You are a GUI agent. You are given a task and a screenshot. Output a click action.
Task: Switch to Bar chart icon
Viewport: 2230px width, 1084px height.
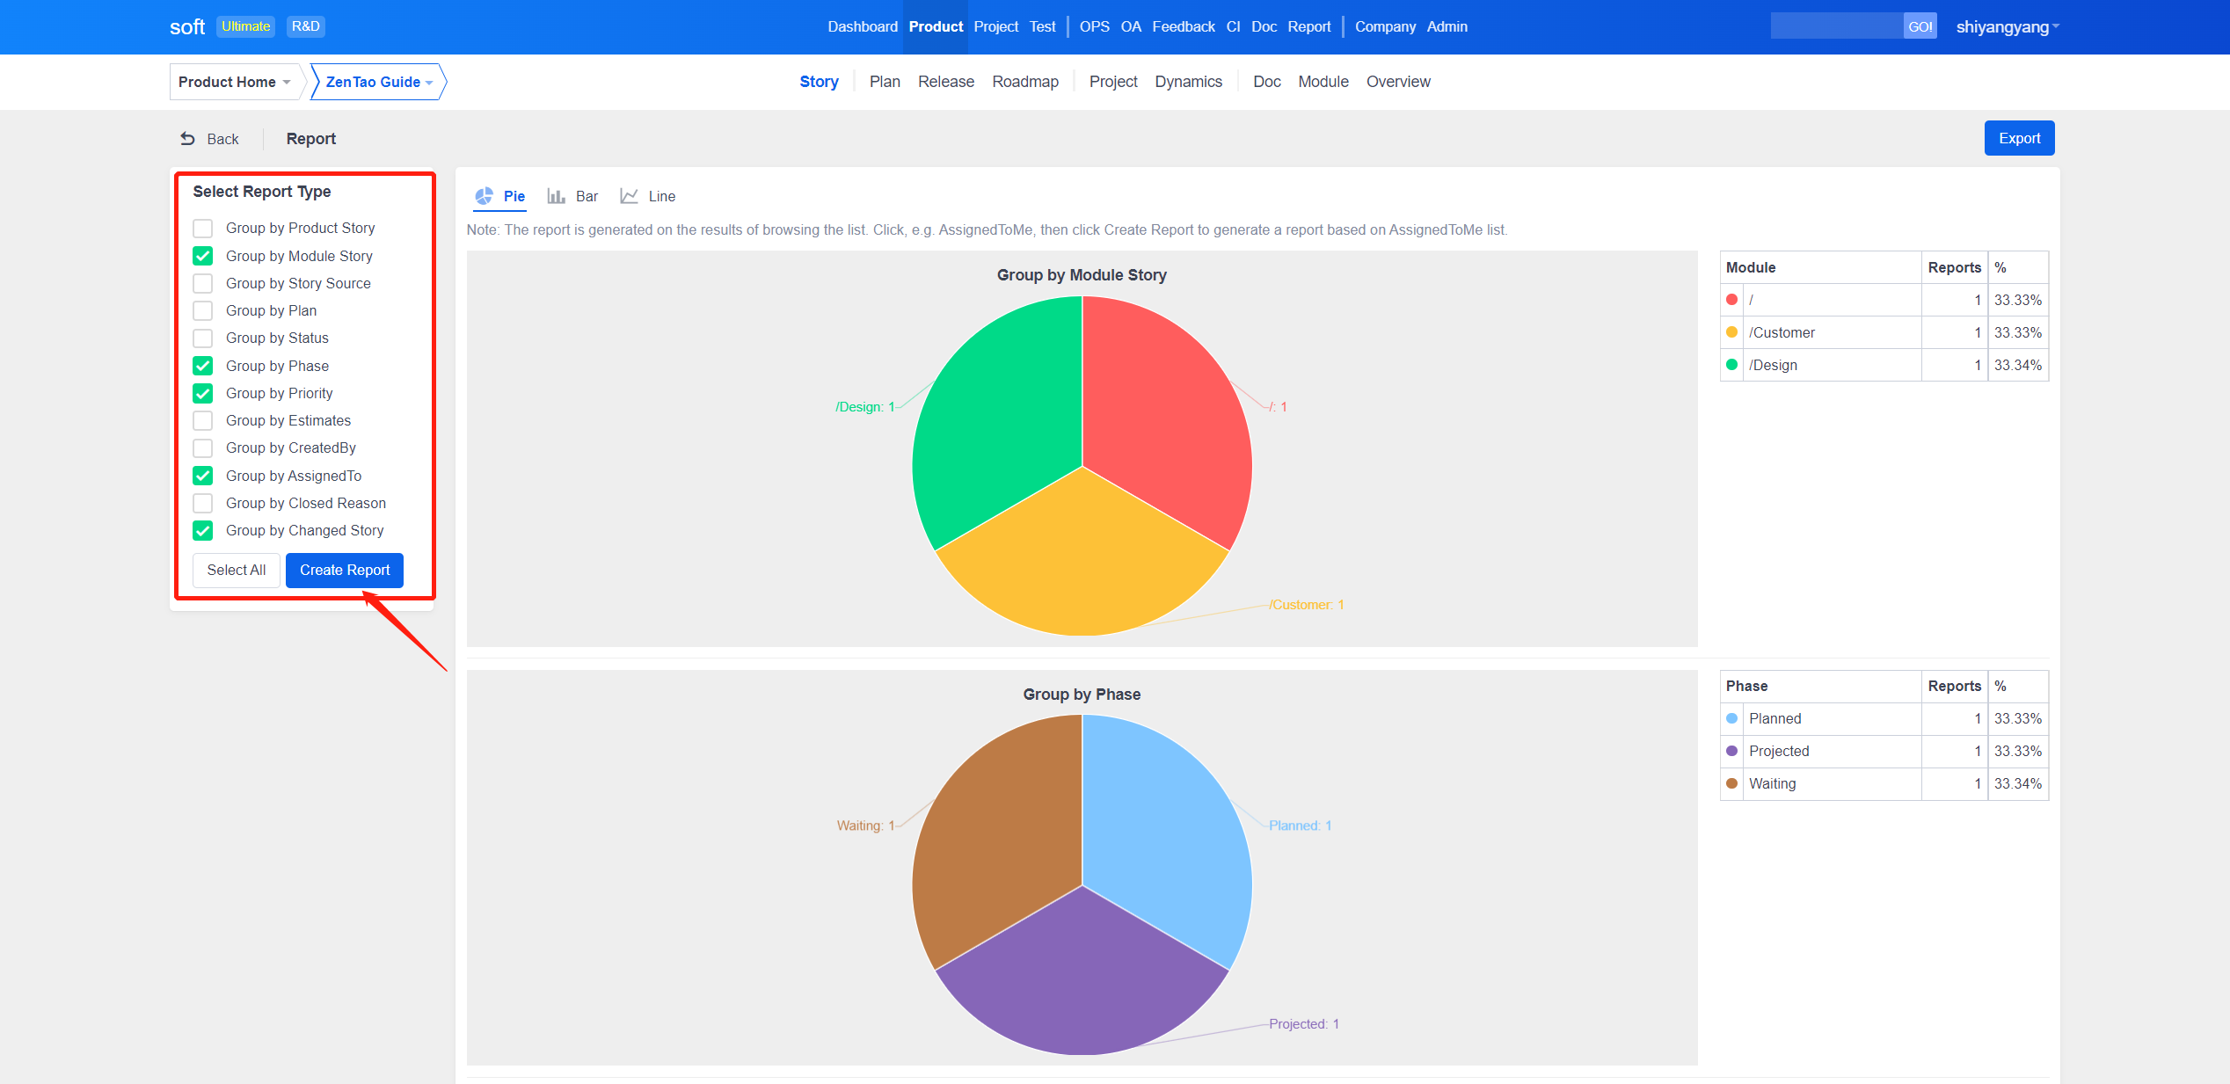(556, 196)
